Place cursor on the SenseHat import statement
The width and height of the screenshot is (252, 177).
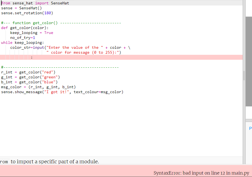click(x=33, y=3)
